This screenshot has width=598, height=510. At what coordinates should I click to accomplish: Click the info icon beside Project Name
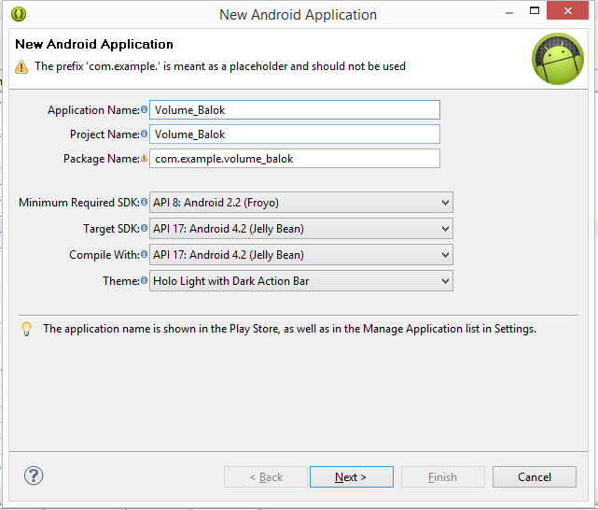(144, 134)
